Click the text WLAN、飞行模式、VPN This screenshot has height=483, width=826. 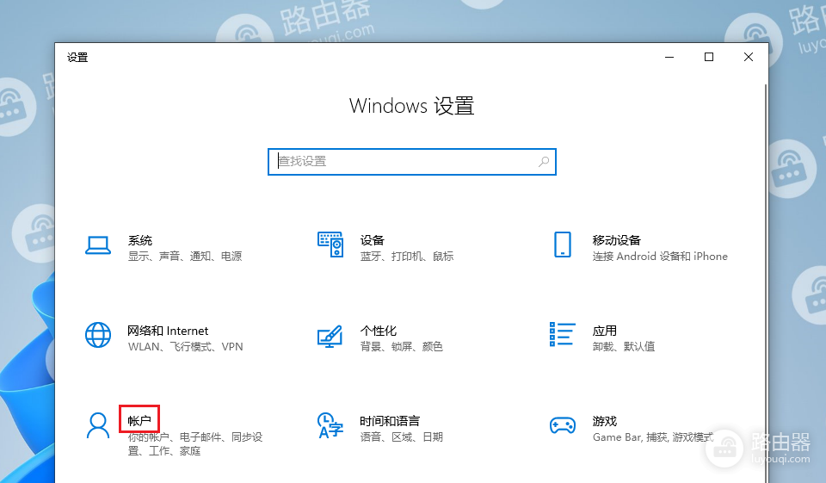click(x=186, y=346)
